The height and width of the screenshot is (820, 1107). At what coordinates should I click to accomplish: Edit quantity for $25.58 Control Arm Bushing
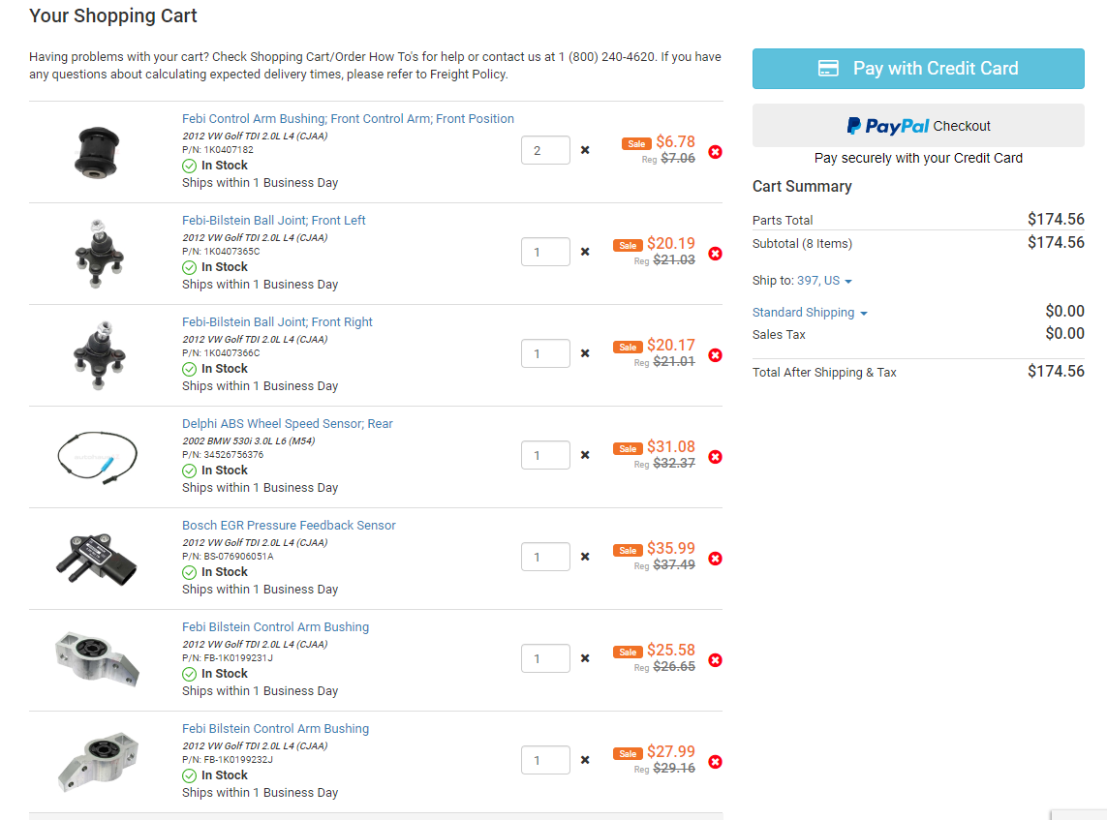point(545,658)
